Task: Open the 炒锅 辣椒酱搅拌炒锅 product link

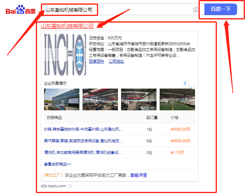Action: pyautogui.click(x=83, y=129)
